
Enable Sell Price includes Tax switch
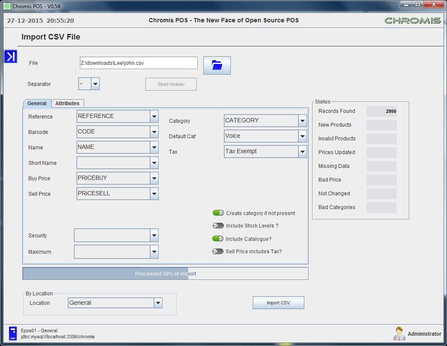coord(218,251)
